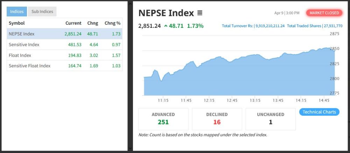
Task: Sort by the Chng % column header
Action: pyautogui.click(x=112, y=23)
